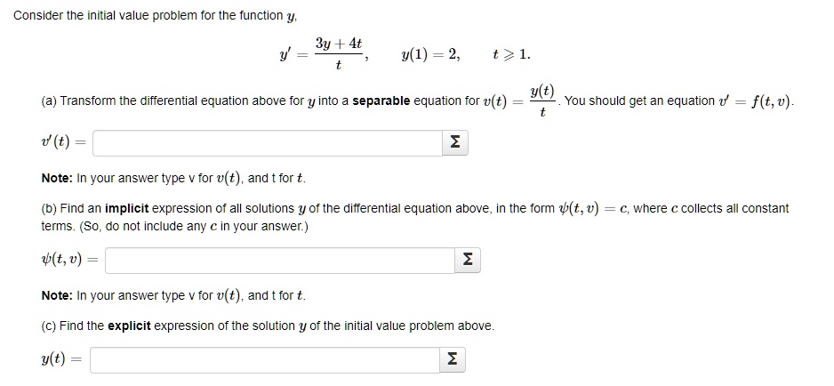The width and height of the screenshot is (834, 386).
Task: Click the v'(t) answer input box
Action: [268, 143]
